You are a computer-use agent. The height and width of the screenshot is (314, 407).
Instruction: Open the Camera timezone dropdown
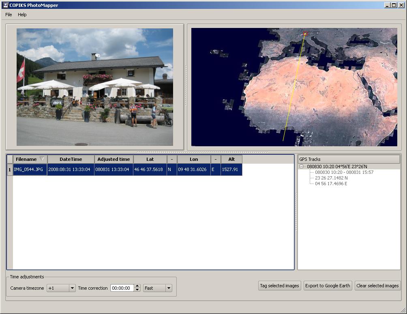72,288
